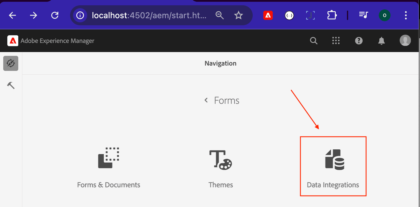Open the AEM notifications bell

click(x=381, y=41)
